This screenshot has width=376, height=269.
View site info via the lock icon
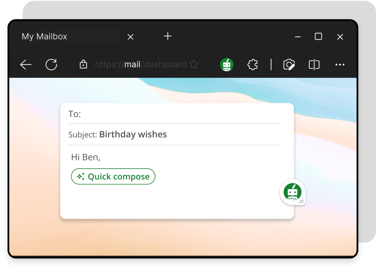[x=83, y=65]
